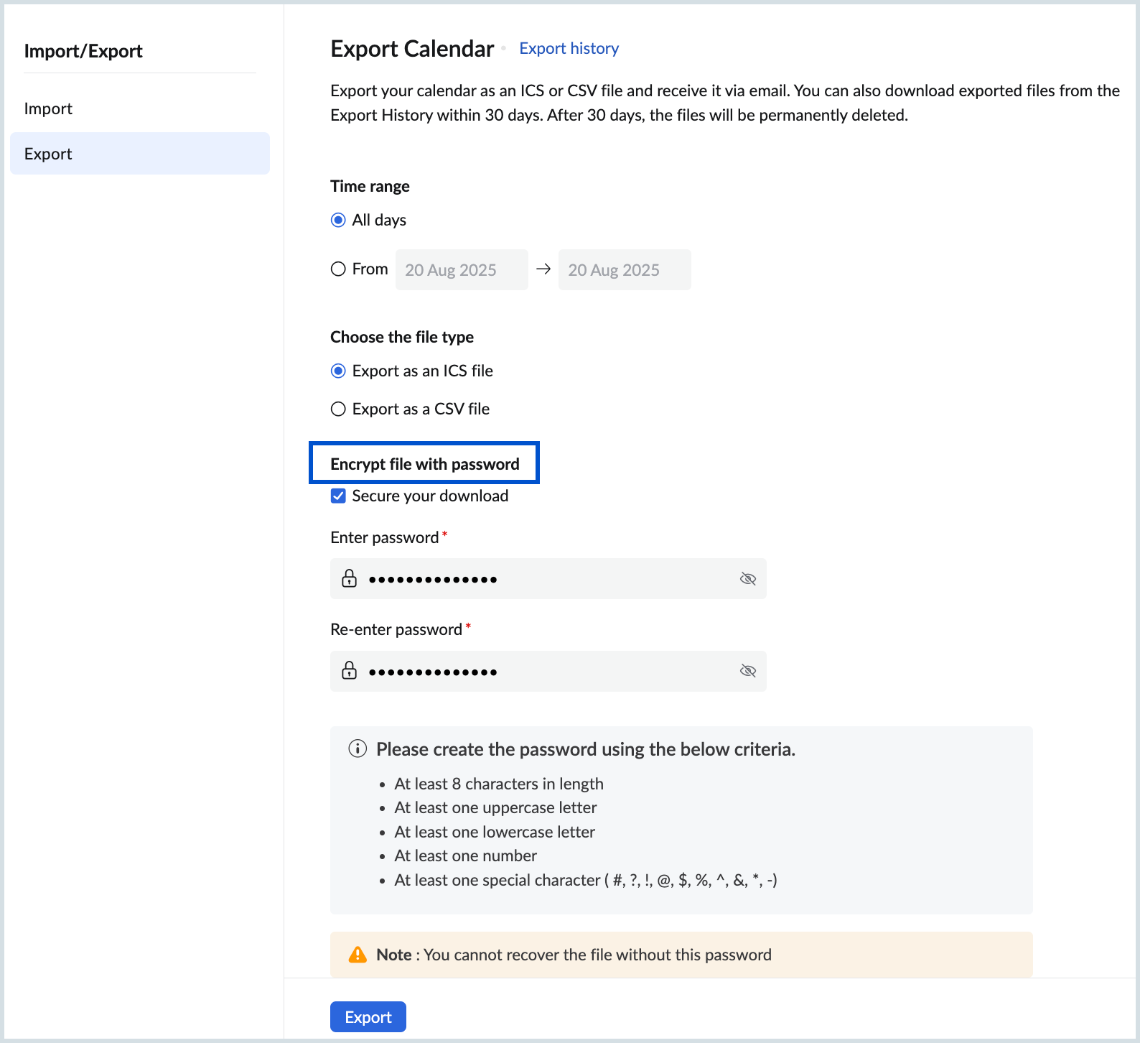Select Export in the sidebar
Screen dimensions: 1140x1043
[x=140, y=154]
